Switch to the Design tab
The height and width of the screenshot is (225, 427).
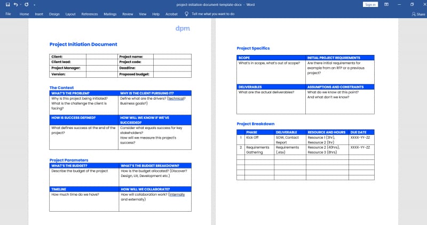pos(54,14)
